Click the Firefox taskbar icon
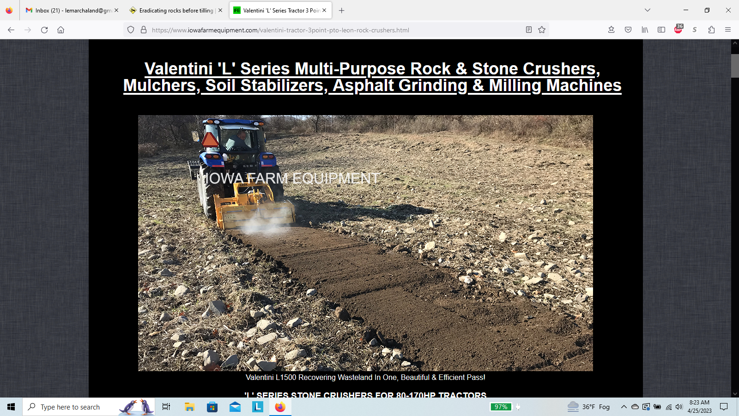 coord(280,407)
